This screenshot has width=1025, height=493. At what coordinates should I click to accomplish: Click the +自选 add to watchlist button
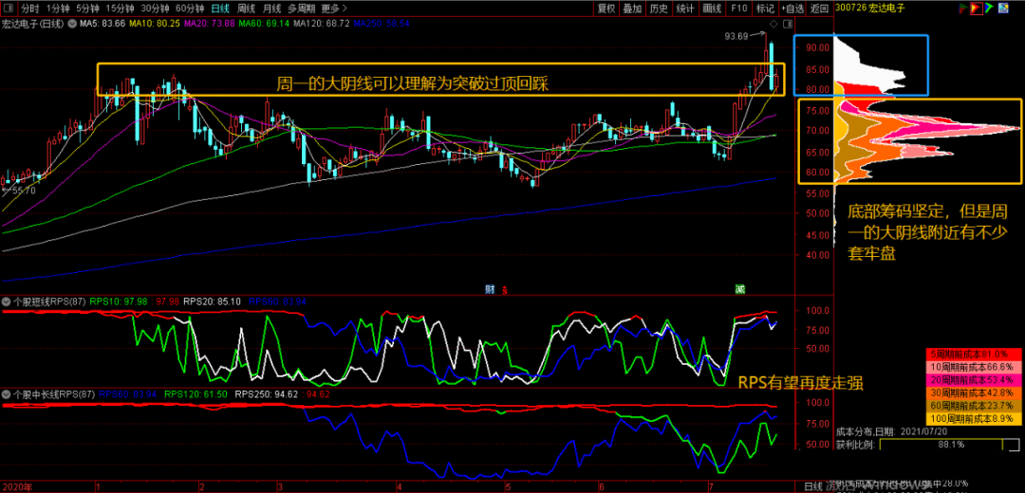point(792,9)
